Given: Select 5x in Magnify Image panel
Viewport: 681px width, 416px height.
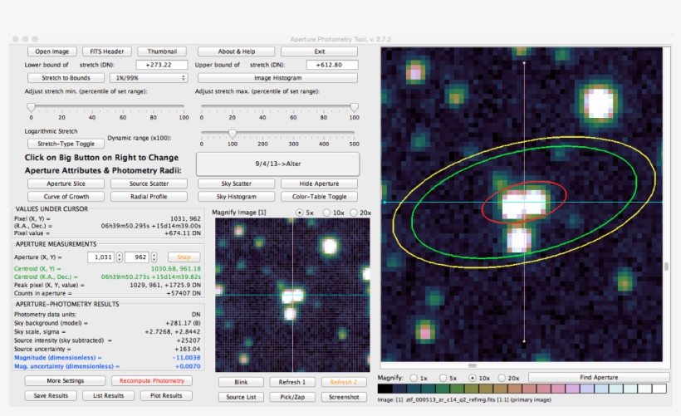Looking at the screenshot, I should click(299, 213).
